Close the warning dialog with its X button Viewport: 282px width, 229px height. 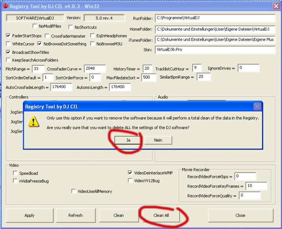tap(257, 106)
